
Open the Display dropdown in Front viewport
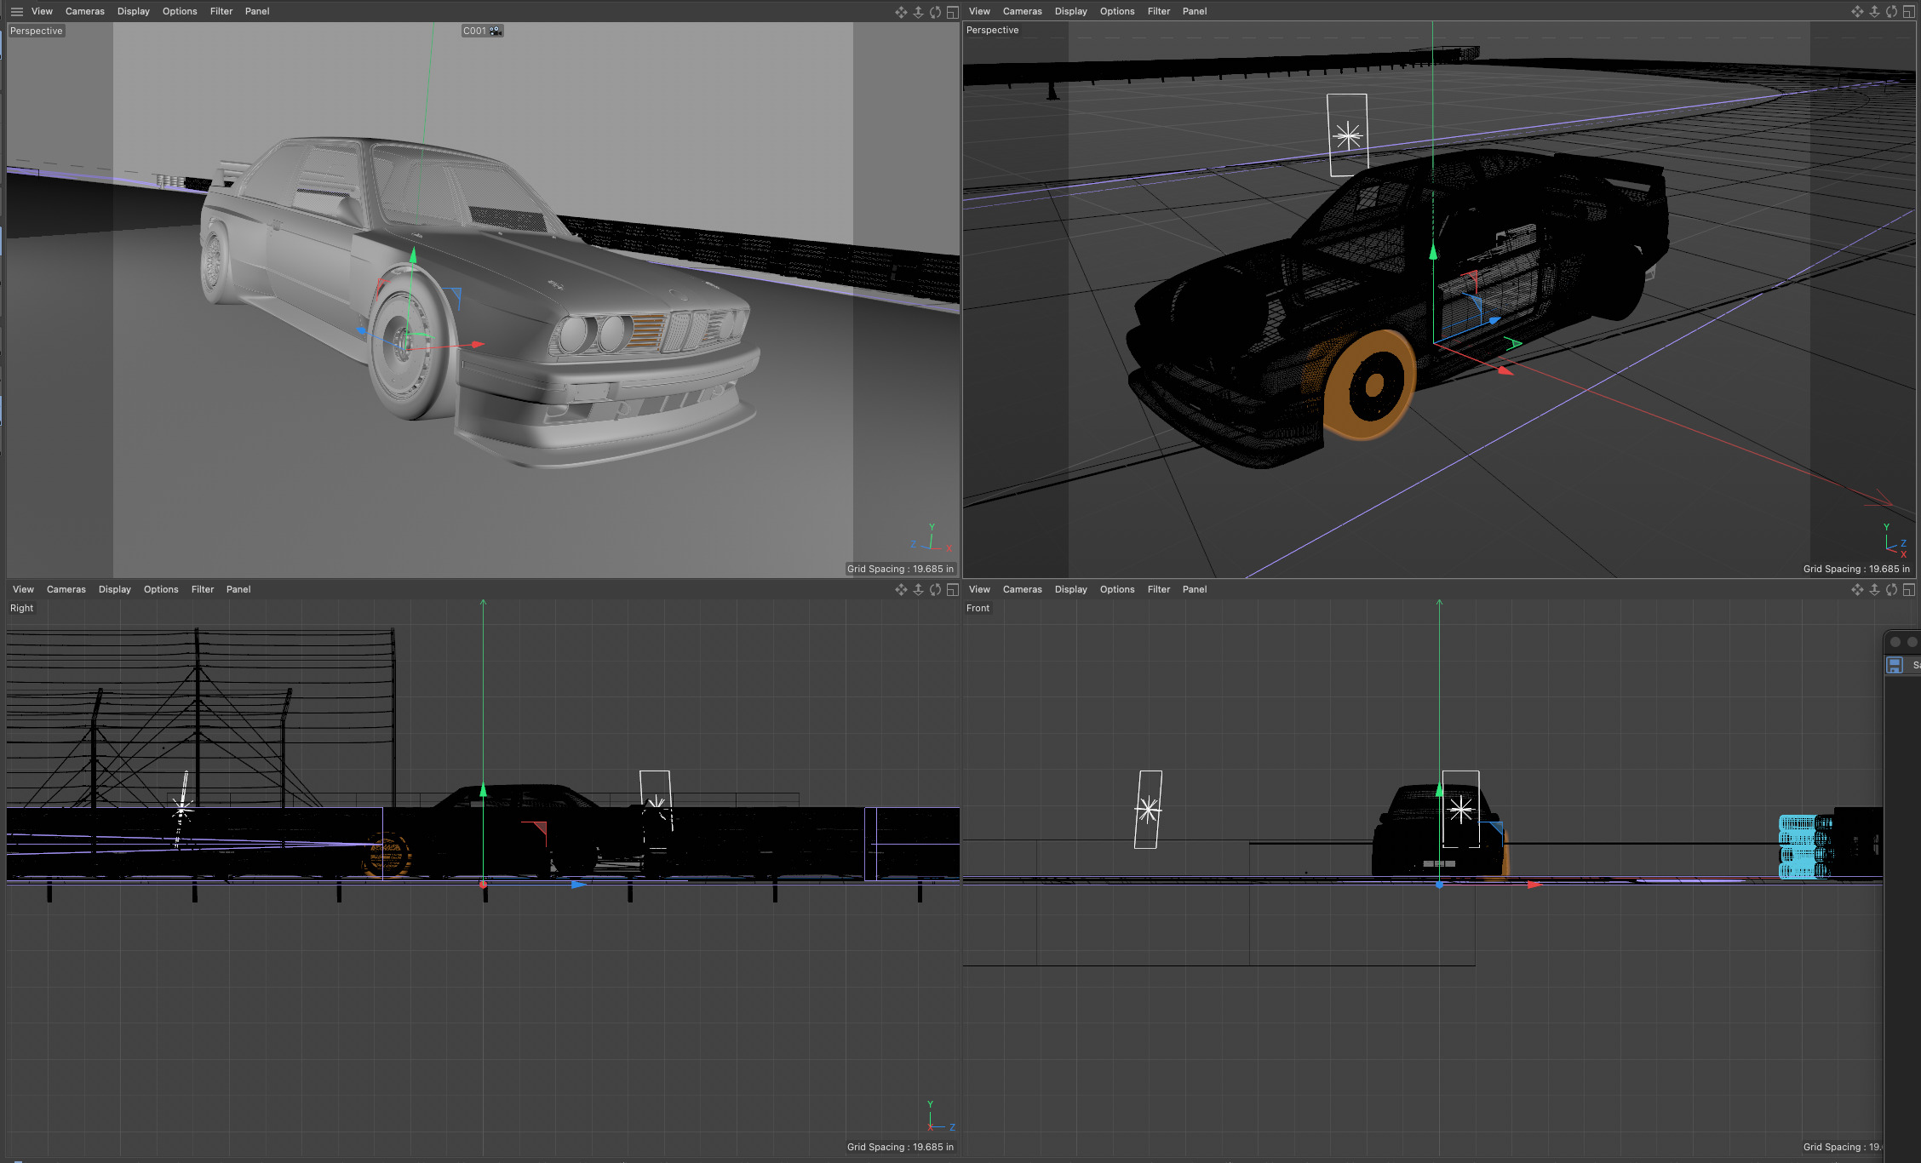coord(1070,589)
